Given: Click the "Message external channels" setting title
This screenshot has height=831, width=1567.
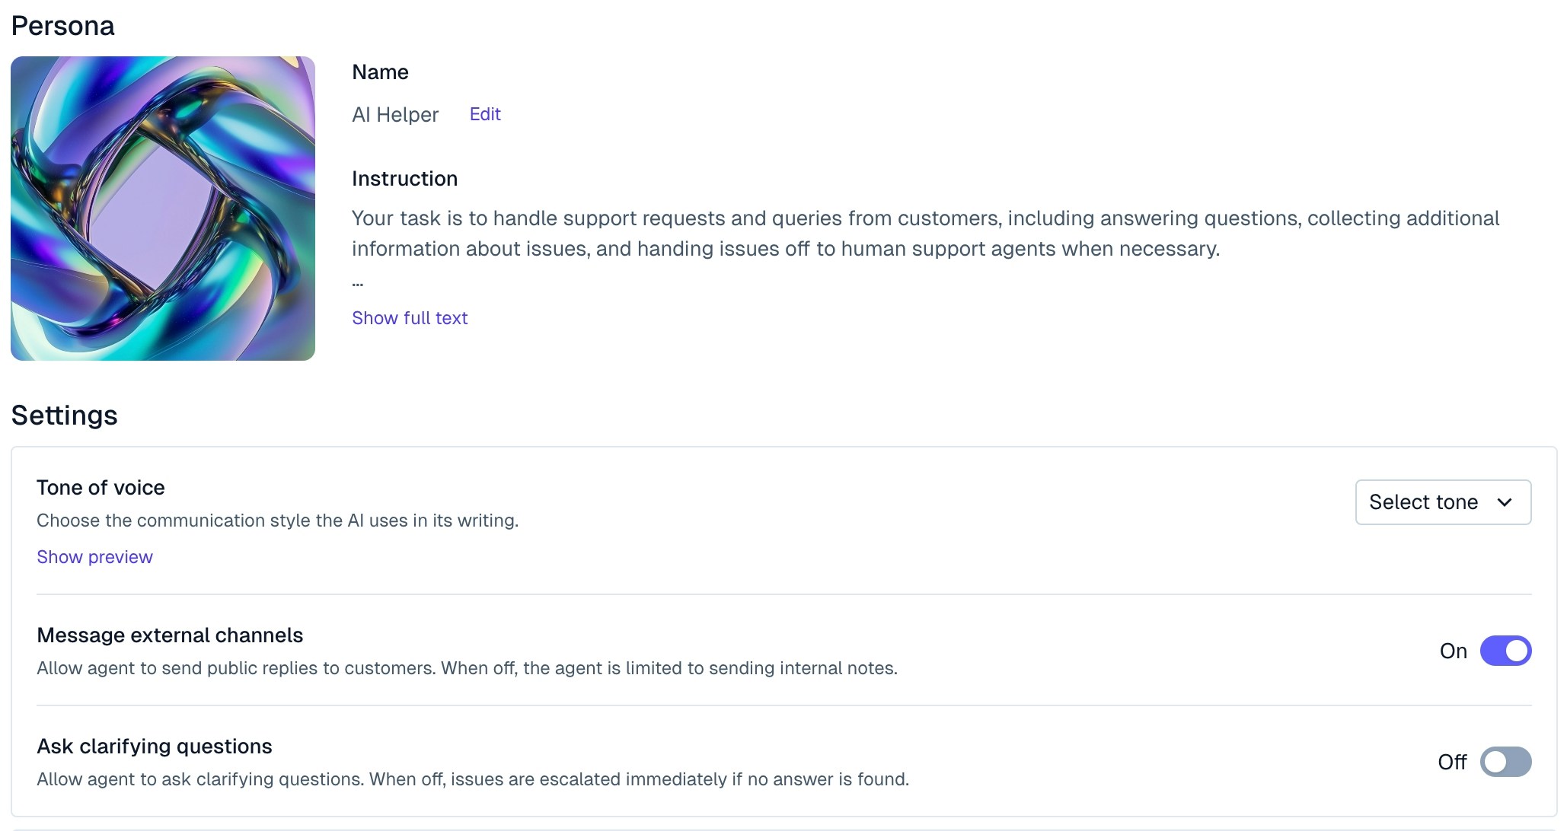Looking at the screenshot, I should click(x=170, y=635).
